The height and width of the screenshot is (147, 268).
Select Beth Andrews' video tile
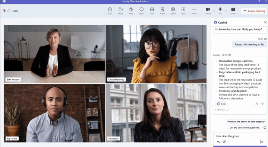[x=54, y=54]
